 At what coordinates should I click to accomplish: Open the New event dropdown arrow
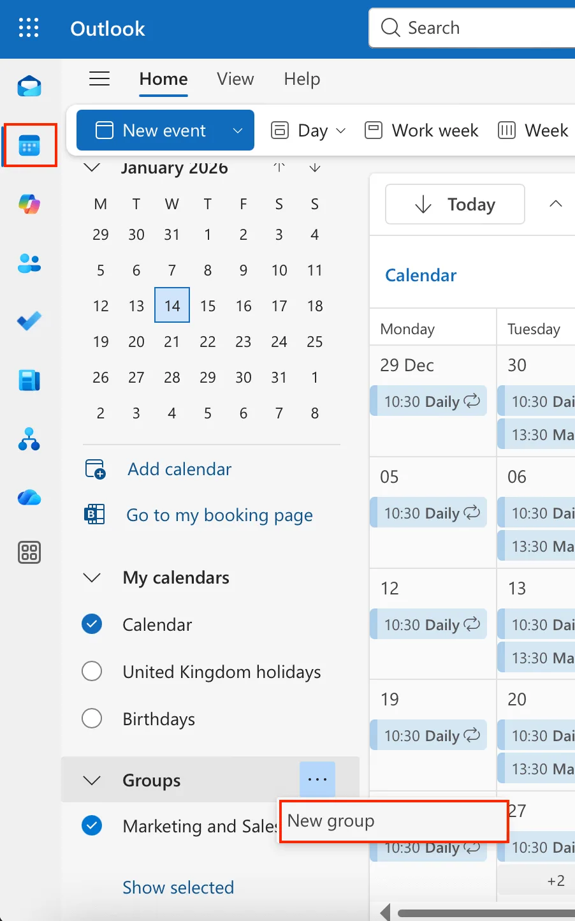(x=238, y=130)
